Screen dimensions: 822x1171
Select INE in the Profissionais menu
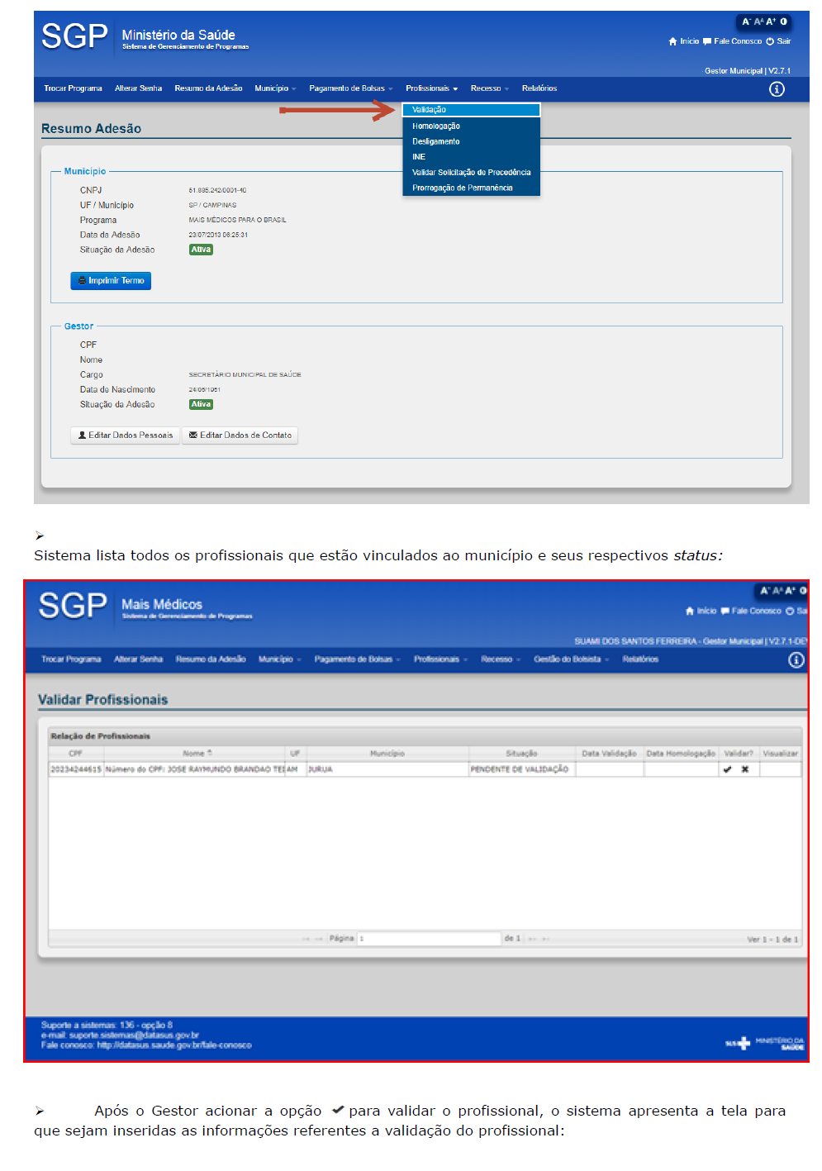click(x=471, y=157)
